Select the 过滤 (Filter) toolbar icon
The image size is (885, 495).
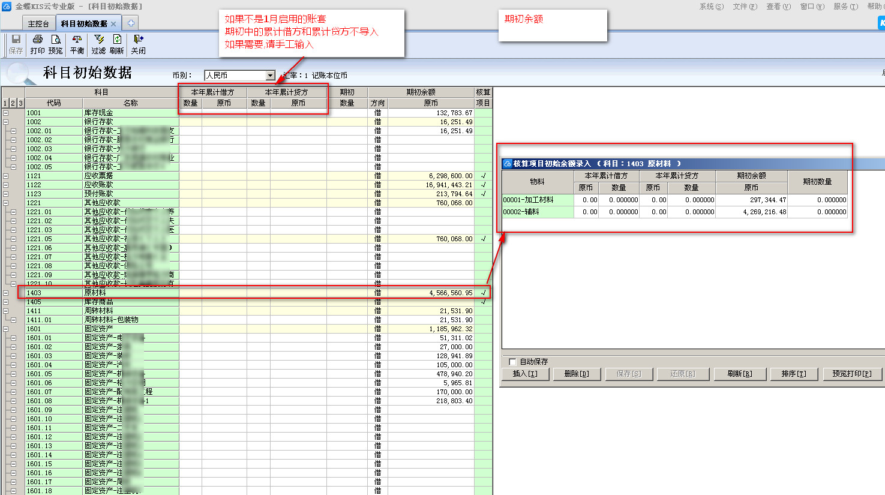click(98, 40)
